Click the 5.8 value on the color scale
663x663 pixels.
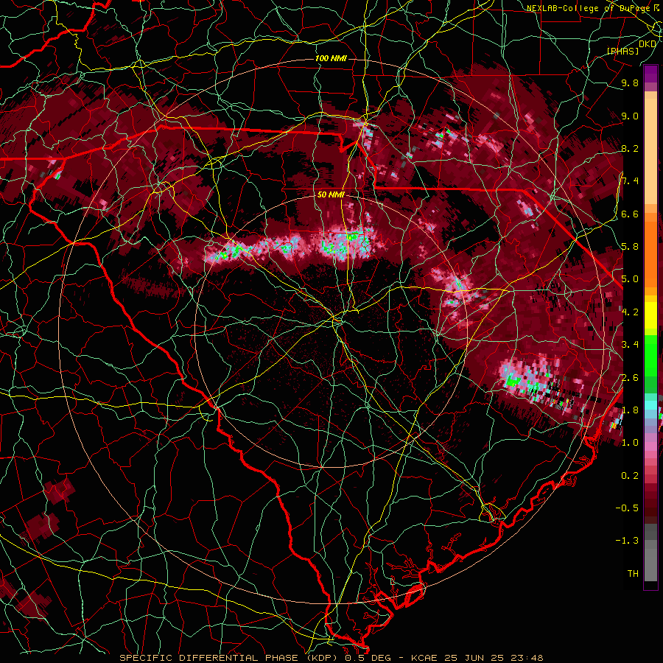click(630, 247)
